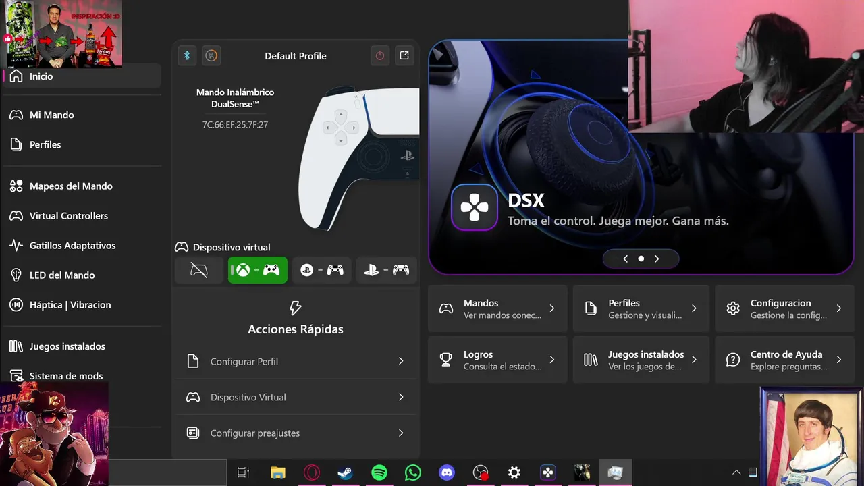The image size is (864, 486).
Task: Open the Centro de Ayuda card
Action: (x=784, y=360)
